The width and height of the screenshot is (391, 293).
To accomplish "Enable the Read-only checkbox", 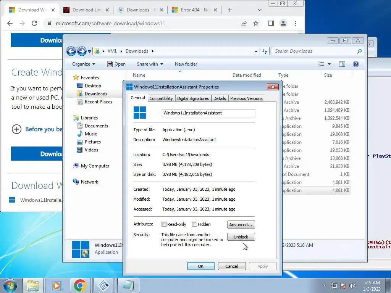I will pos(164,224).
